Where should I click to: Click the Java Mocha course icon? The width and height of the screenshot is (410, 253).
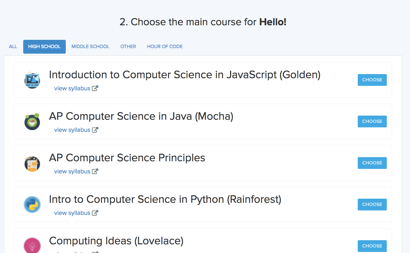coord(32,121)
